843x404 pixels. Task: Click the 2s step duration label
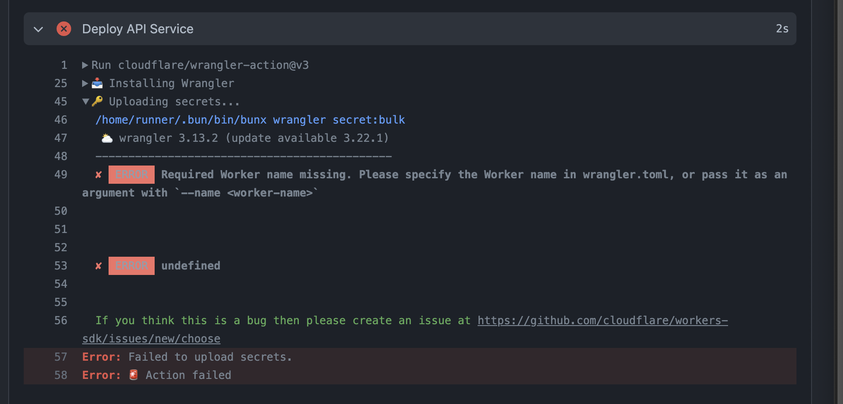click(782, 29)
